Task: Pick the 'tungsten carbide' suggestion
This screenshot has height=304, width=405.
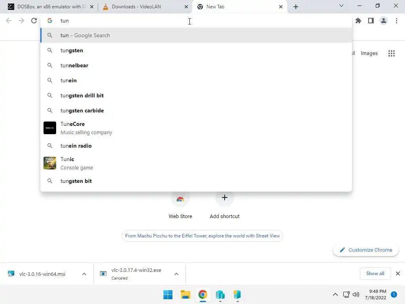Action: (196, 110)
